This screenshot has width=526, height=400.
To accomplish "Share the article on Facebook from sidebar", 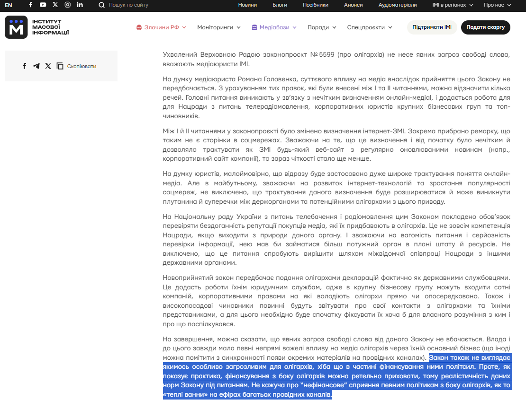I will pos(24,66).
